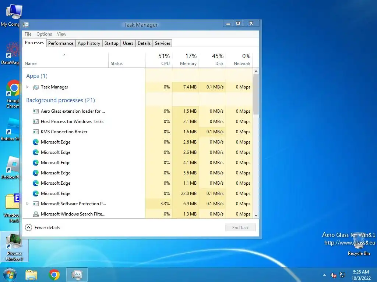The width and height of the screenshot is (377, 282).
Task: Click Edge icon in the 1.1 MB row
Action: click(x=36, y=183)
